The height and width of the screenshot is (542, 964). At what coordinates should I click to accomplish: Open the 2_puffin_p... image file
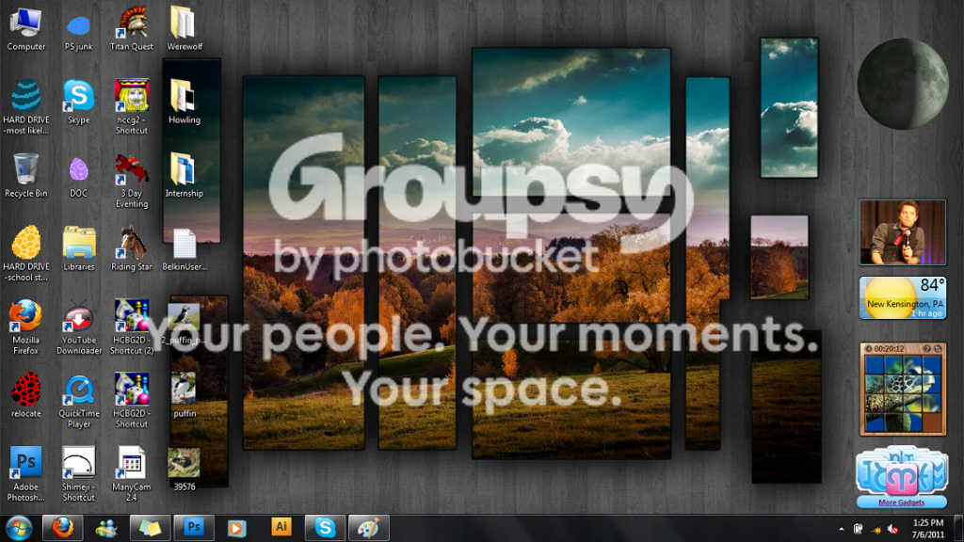pos(185,324)
